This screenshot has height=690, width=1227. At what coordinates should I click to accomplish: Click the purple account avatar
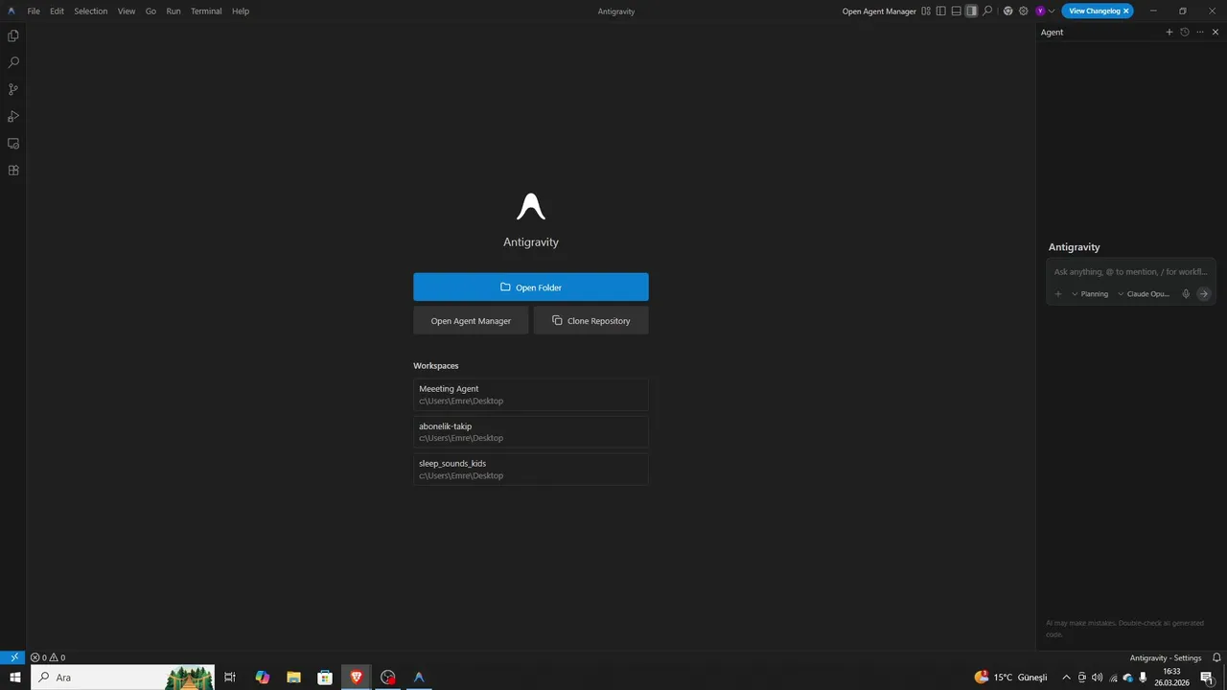click(1040, 11)
